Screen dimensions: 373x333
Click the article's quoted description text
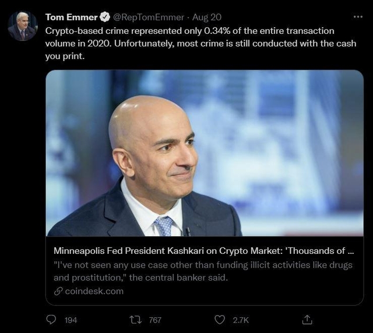pyautogui.click(x=198, y=271)
